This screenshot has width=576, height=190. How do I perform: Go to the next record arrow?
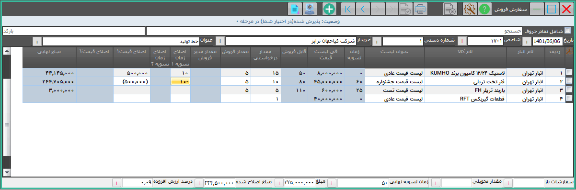[x=377, y=9]
